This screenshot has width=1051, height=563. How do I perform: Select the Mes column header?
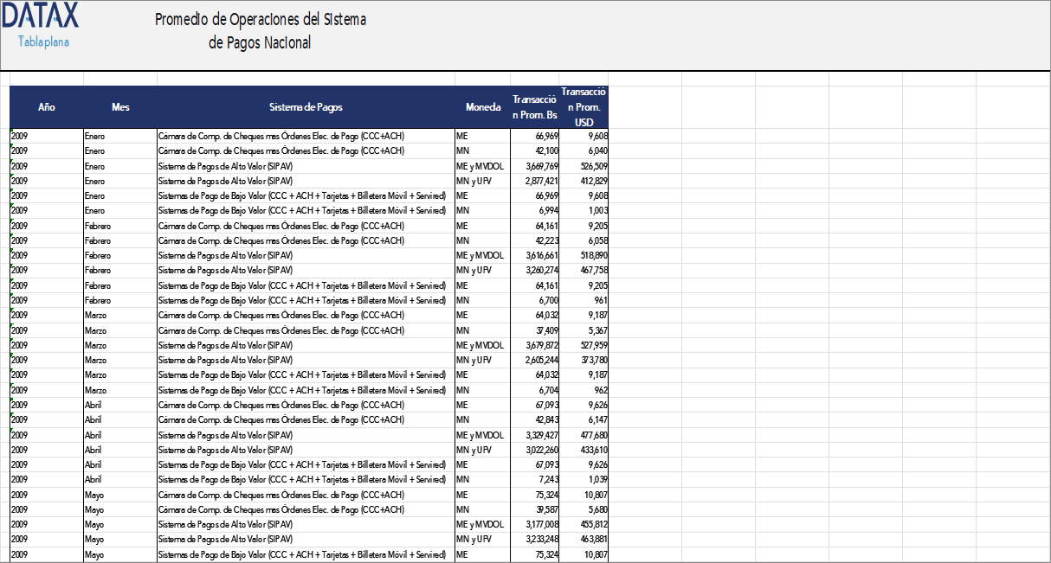(x=120, y=107)
